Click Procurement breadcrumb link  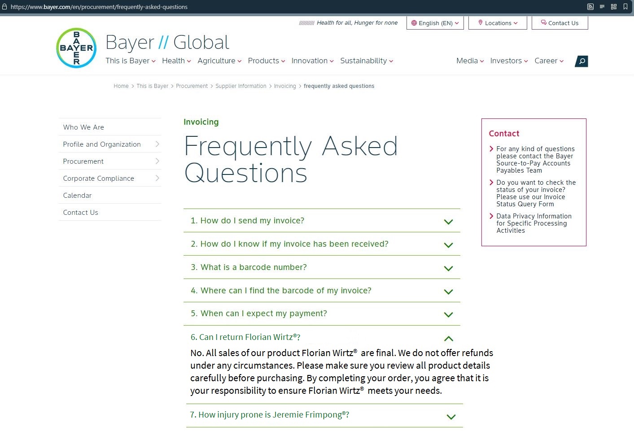click(x=192, y=86)
